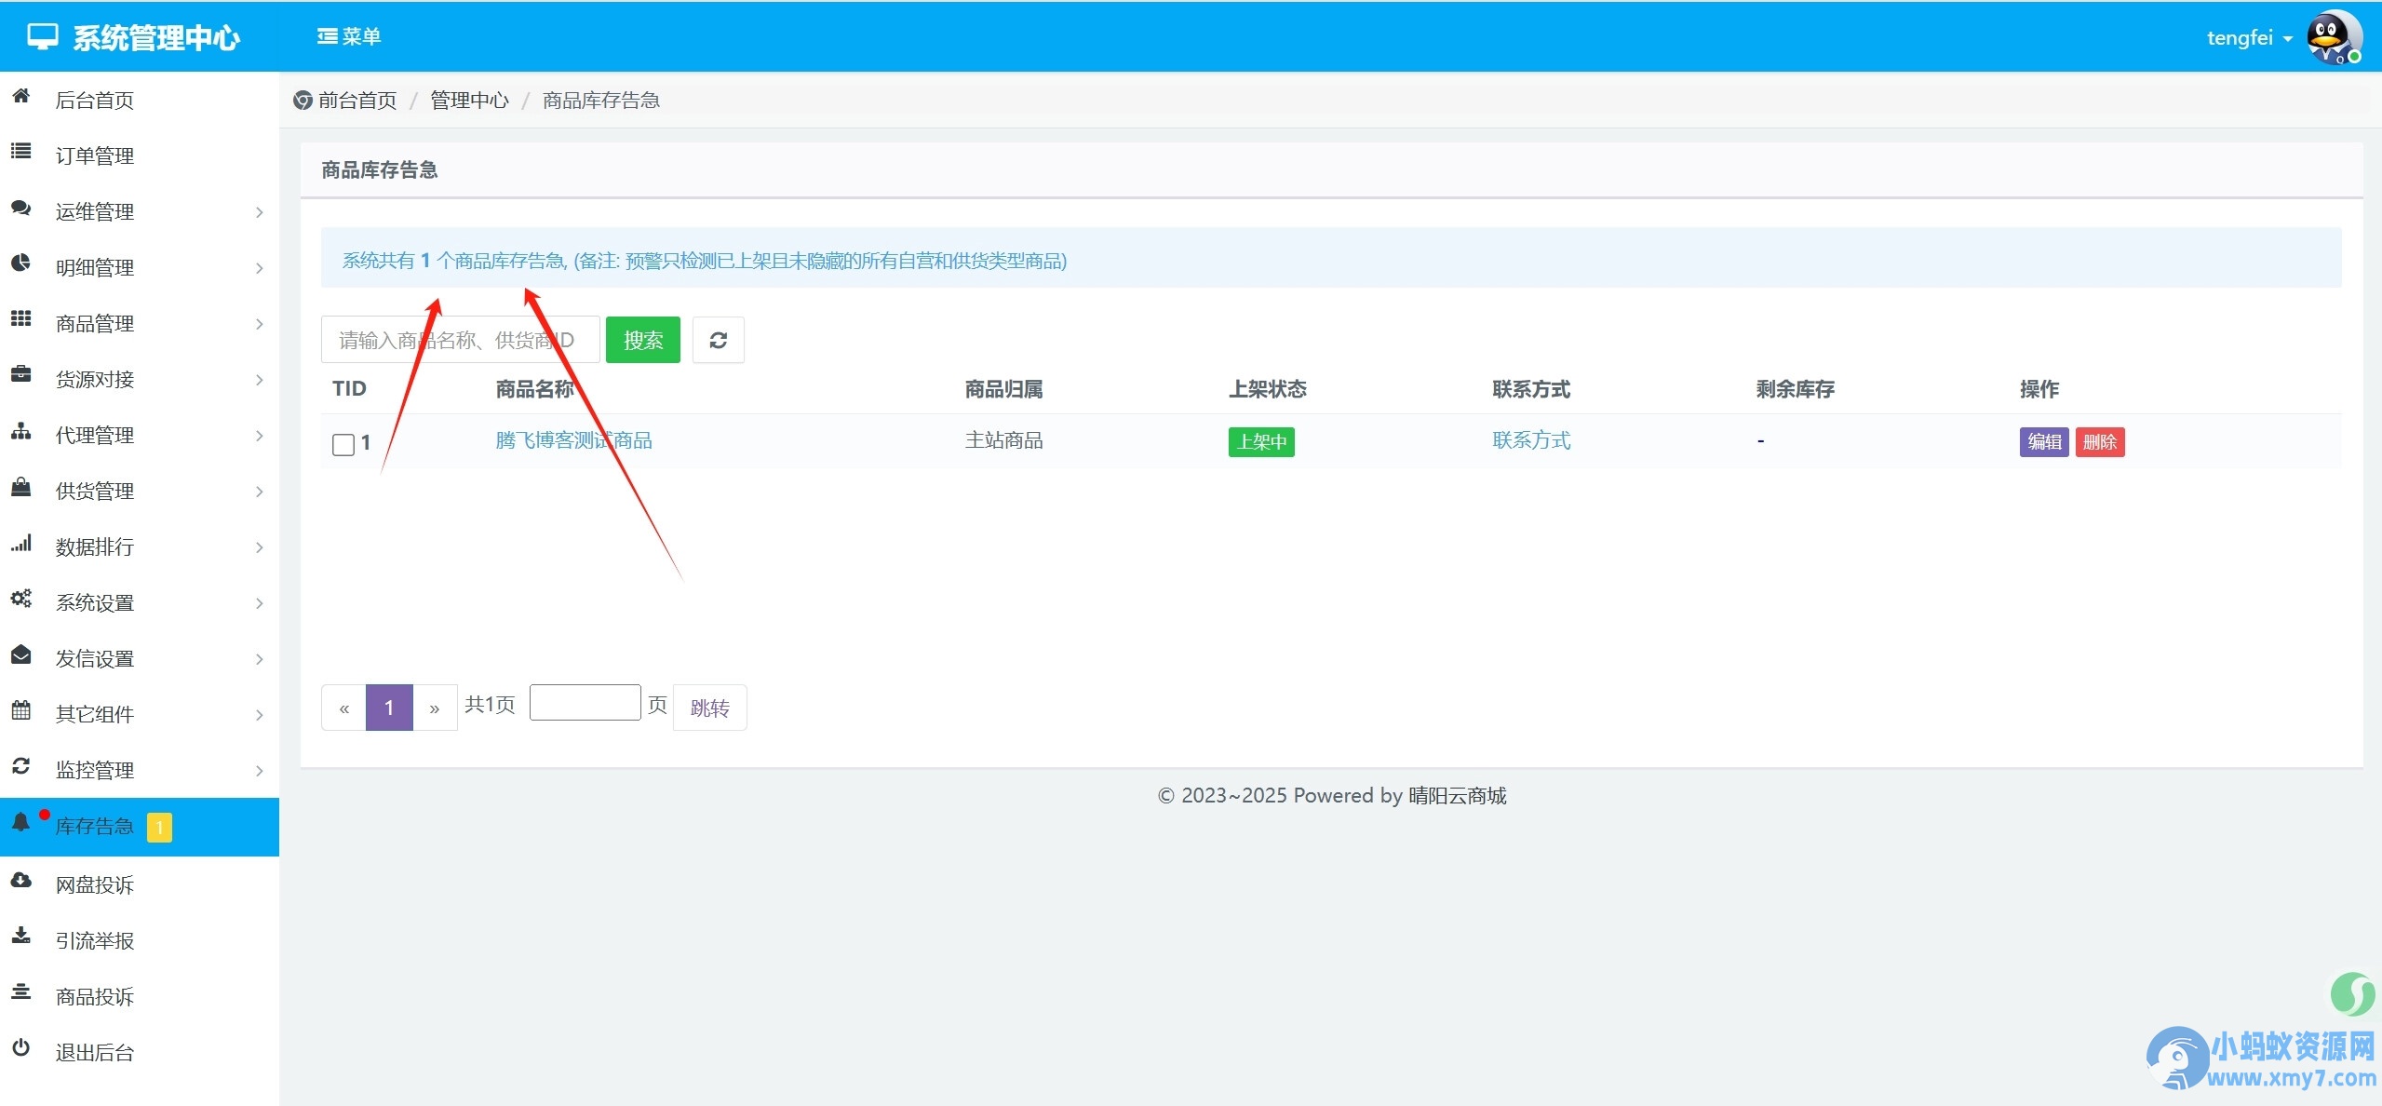Click the cloud icon beside 网盘投诉
The width and height of the screenshot is (2382, 1106).
[x=20, y=880]
